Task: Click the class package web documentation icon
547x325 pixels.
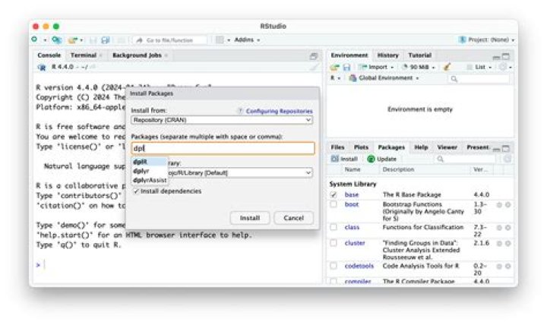Action: click(x=499, y=227)
